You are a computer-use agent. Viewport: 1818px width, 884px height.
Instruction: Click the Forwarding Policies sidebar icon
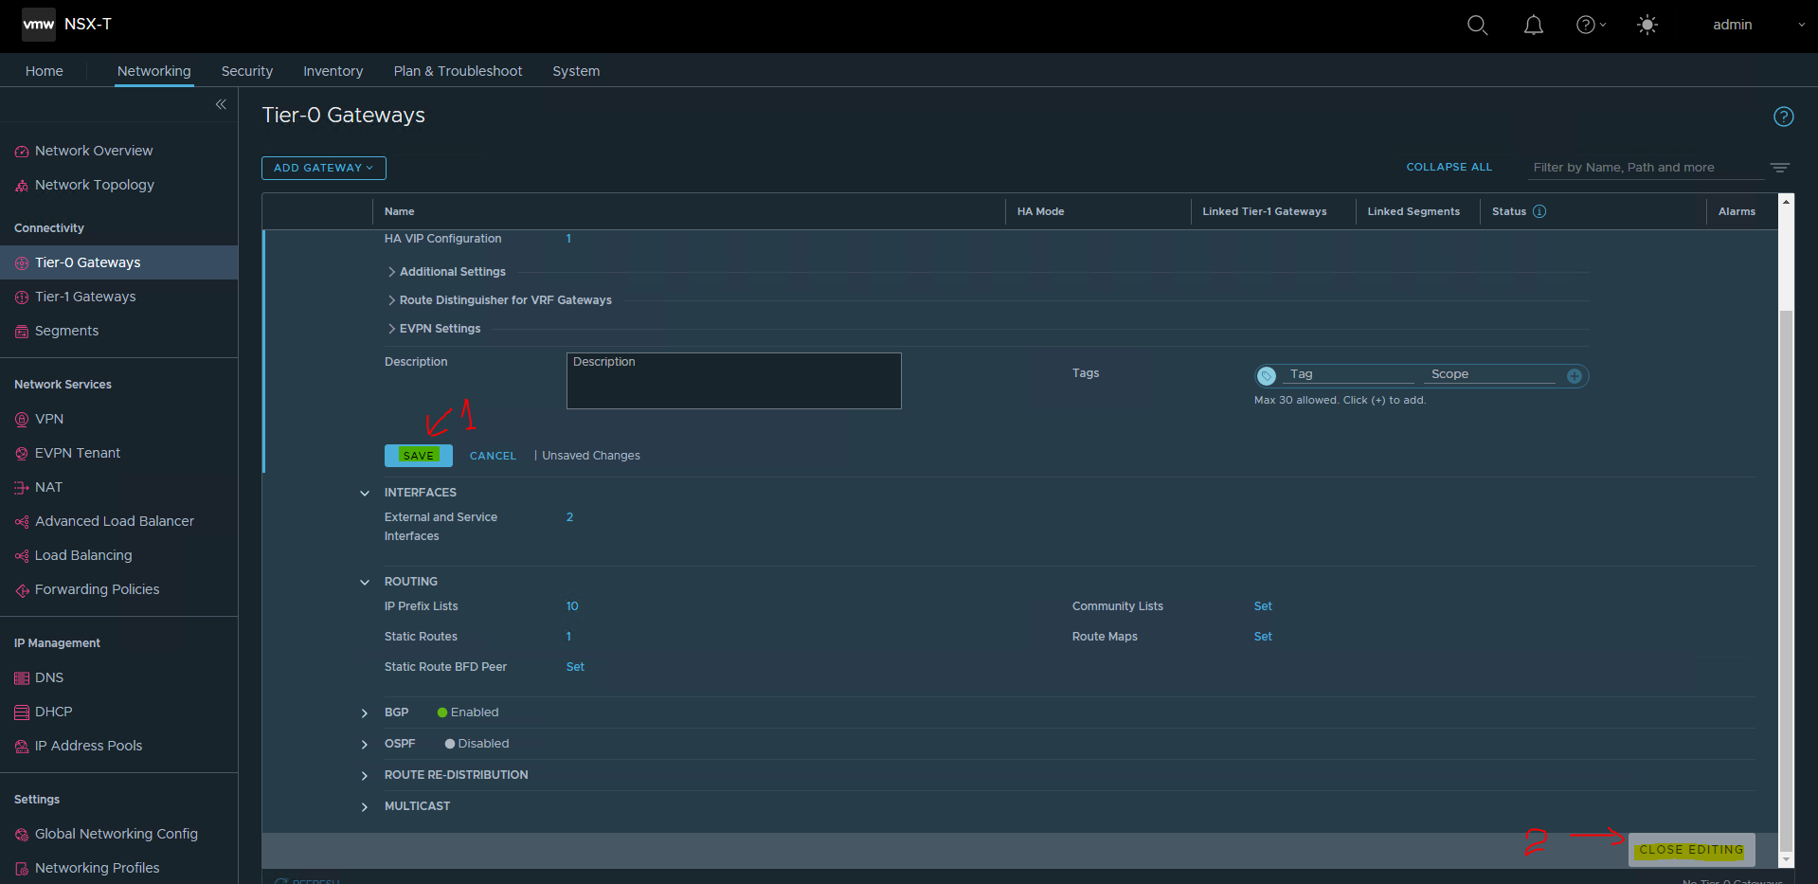coord(22,590)
